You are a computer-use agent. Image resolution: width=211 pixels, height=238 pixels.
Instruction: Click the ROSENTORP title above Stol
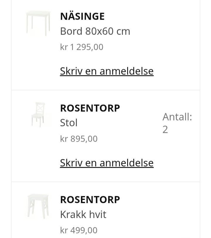(x=90, y=108)
